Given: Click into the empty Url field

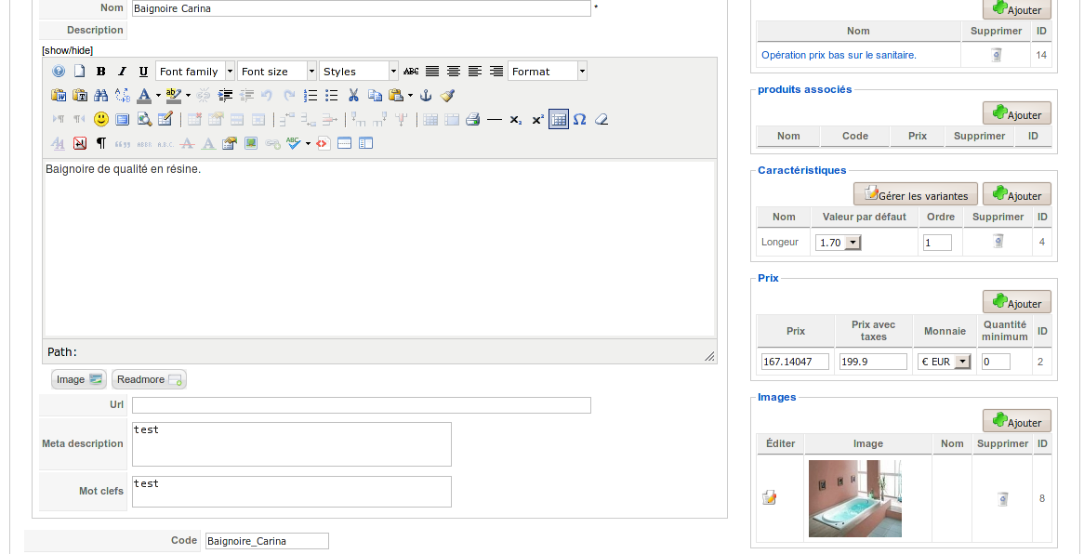Looking at the screenshot, I should pyautogui.click(x=362, y=405).
